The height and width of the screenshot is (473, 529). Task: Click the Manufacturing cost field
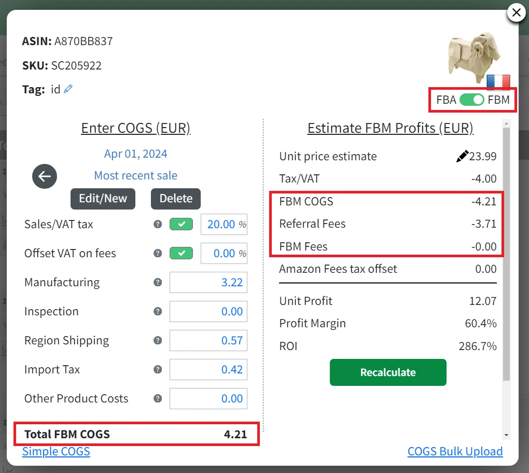[208, 282]
